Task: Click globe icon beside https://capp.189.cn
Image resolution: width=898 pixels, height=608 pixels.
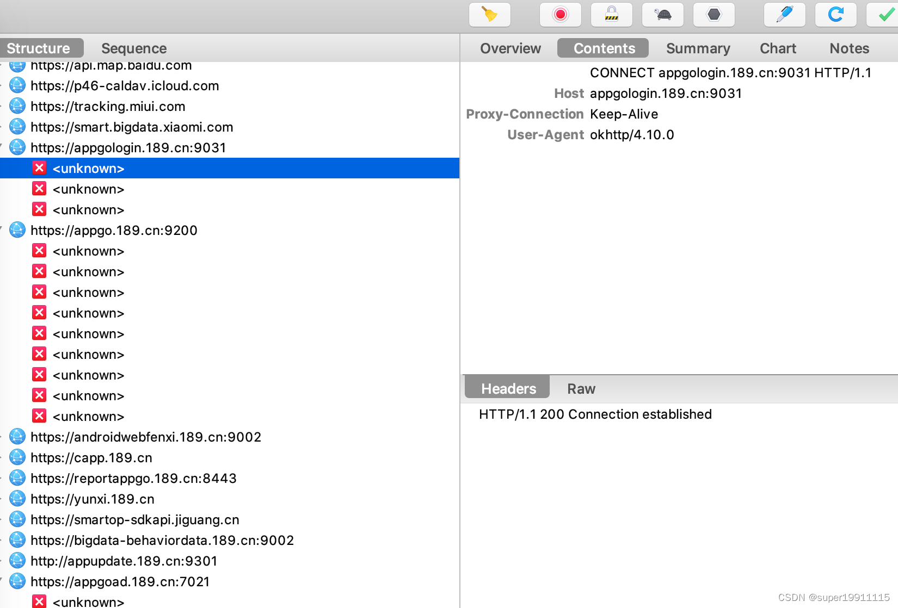Action: (x=17, y=457)
